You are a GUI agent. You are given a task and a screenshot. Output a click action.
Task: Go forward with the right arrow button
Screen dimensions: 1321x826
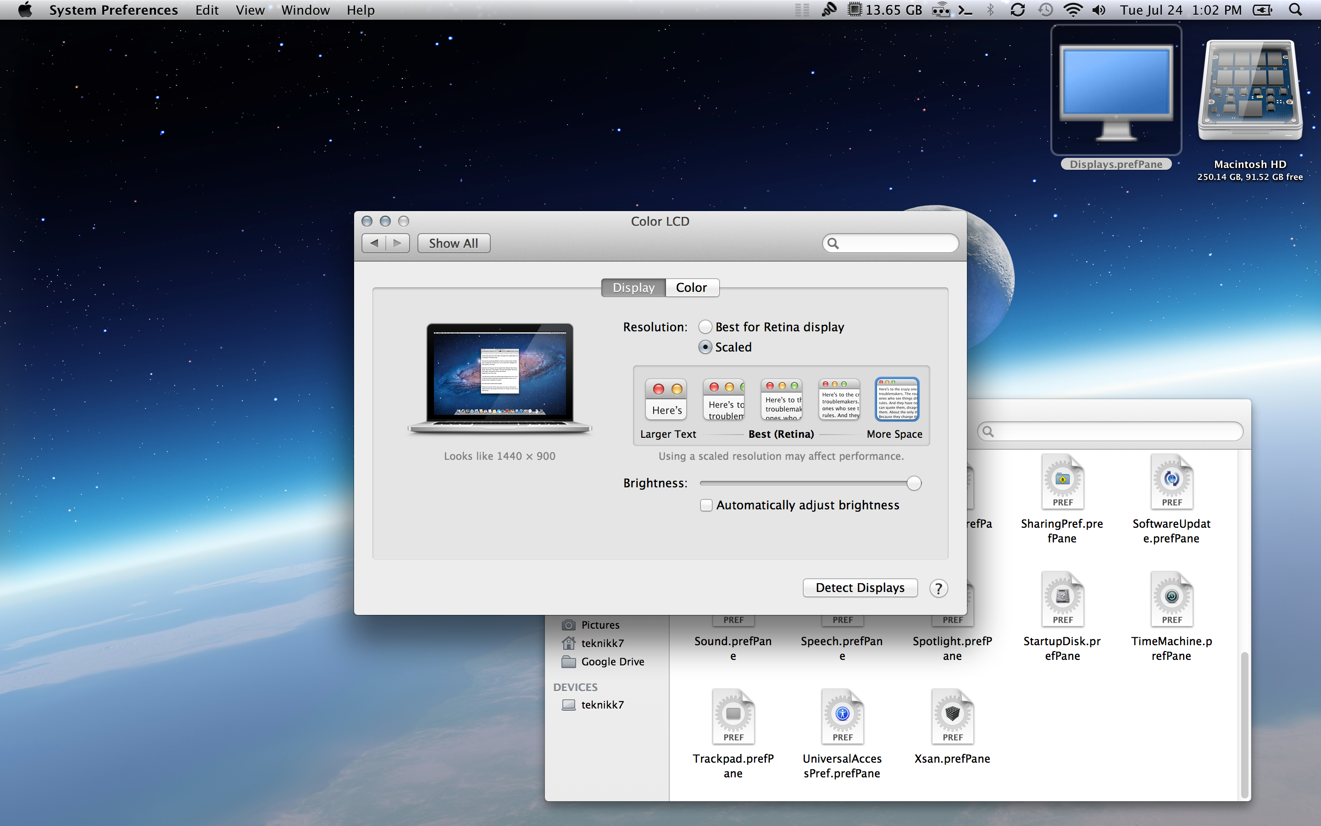[397, 243]
